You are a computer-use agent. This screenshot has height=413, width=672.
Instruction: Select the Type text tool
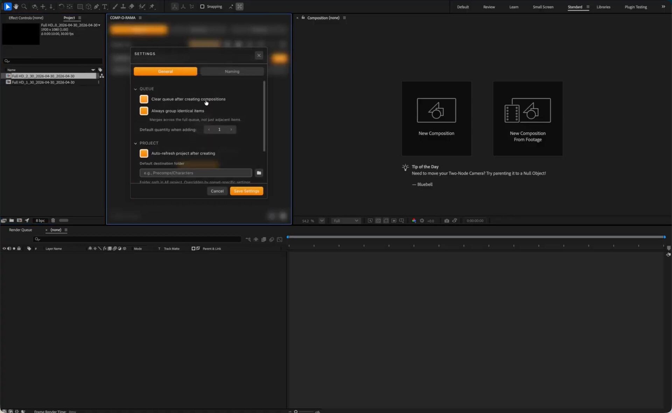(x=105, y=7)
